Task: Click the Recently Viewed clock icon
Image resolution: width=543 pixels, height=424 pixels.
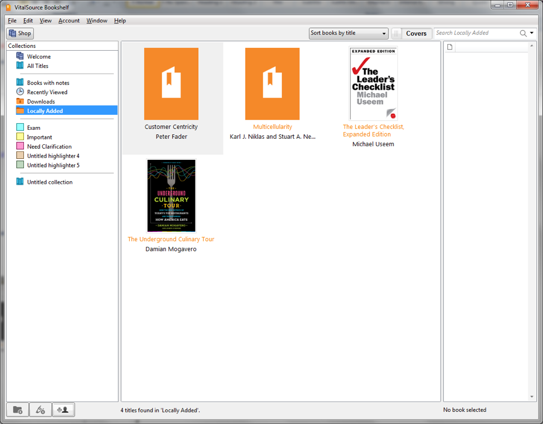Action: (x=20, y=92)
